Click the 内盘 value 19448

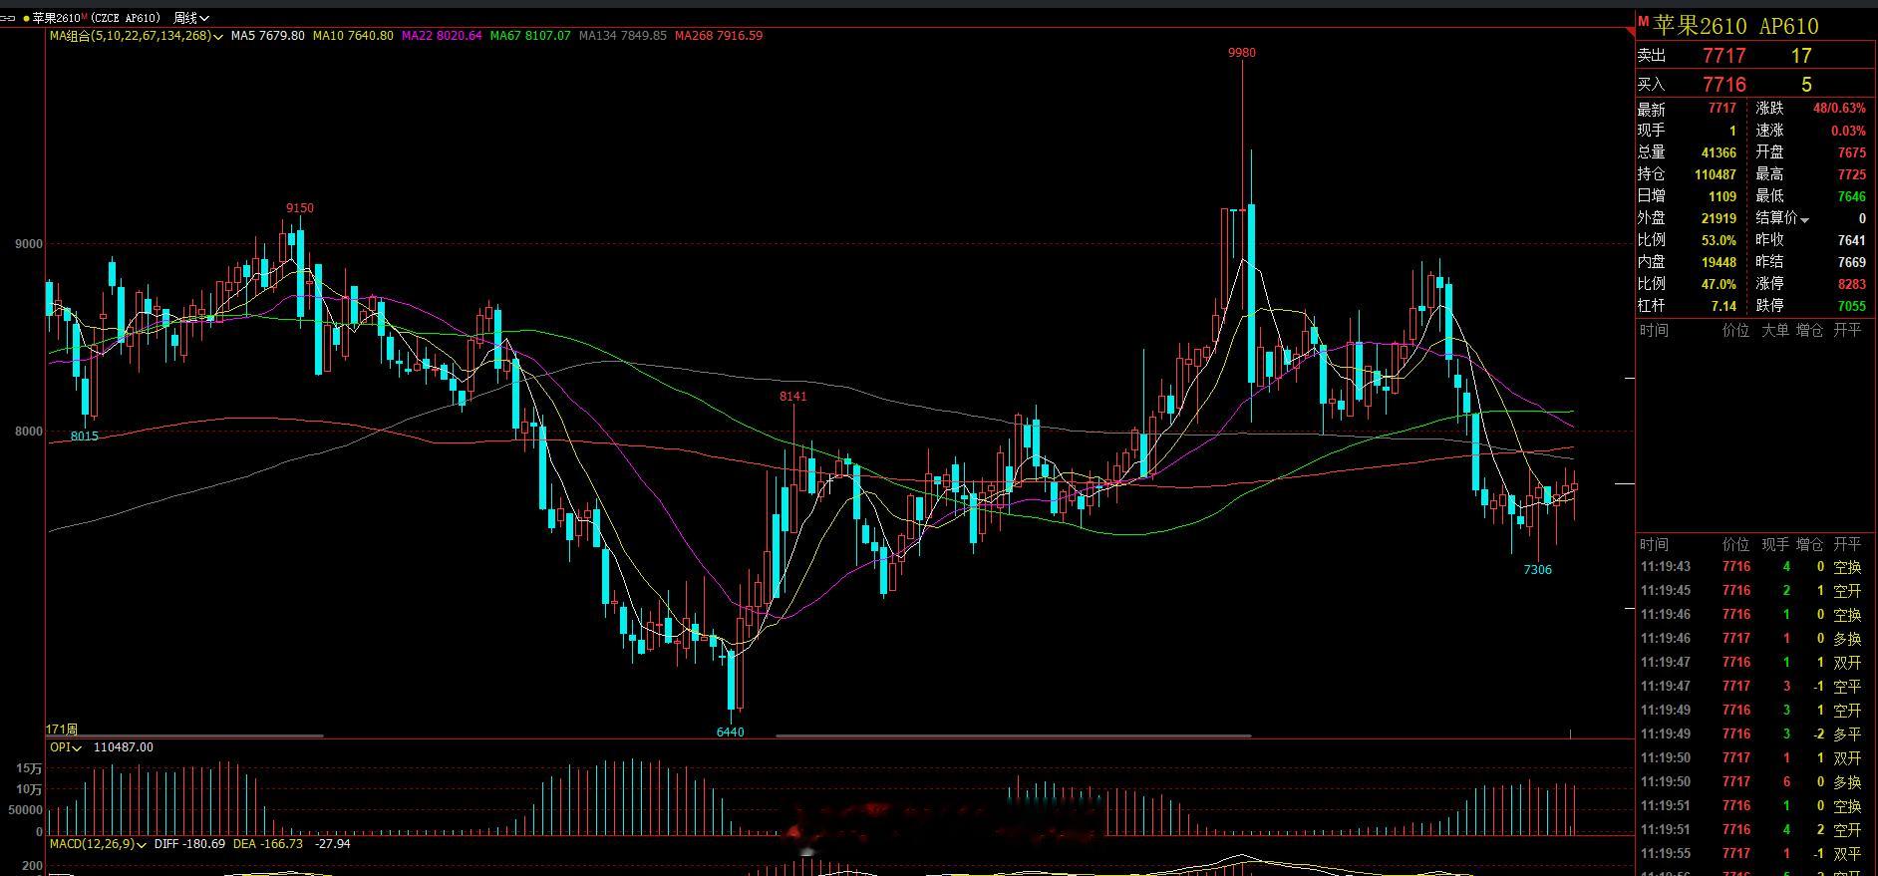pos(1719,263)
